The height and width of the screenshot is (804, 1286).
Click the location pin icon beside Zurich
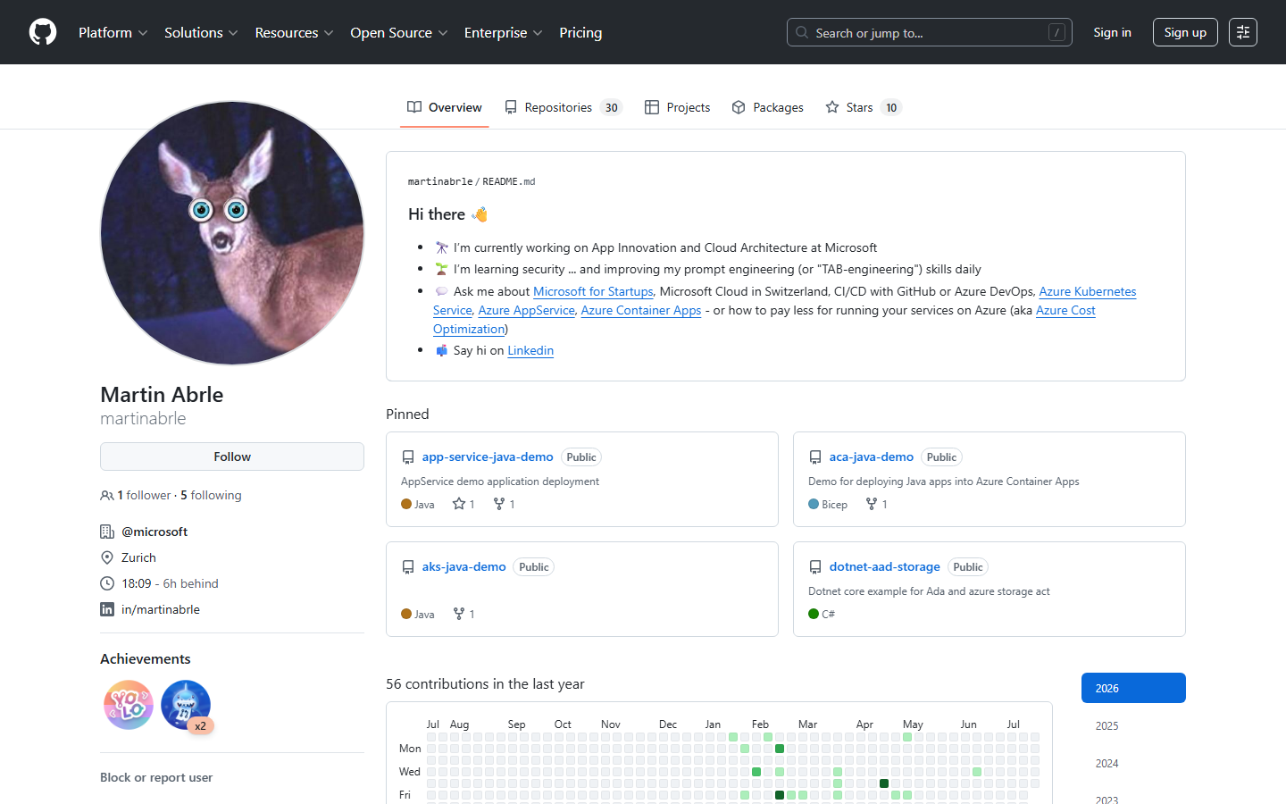pos(107,557)
